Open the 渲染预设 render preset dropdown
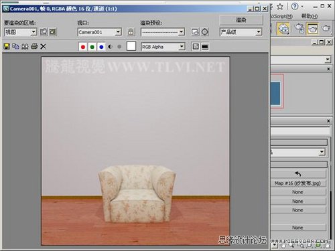The image size is (335, 251). [x=163, y=32]
